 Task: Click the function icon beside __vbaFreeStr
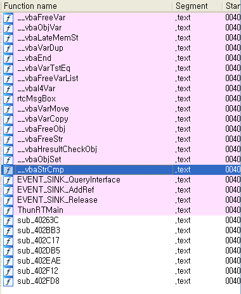8,139
